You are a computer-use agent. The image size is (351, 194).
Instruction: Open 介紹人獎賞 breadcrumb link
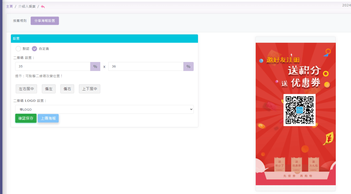click(x=27, y=7)
